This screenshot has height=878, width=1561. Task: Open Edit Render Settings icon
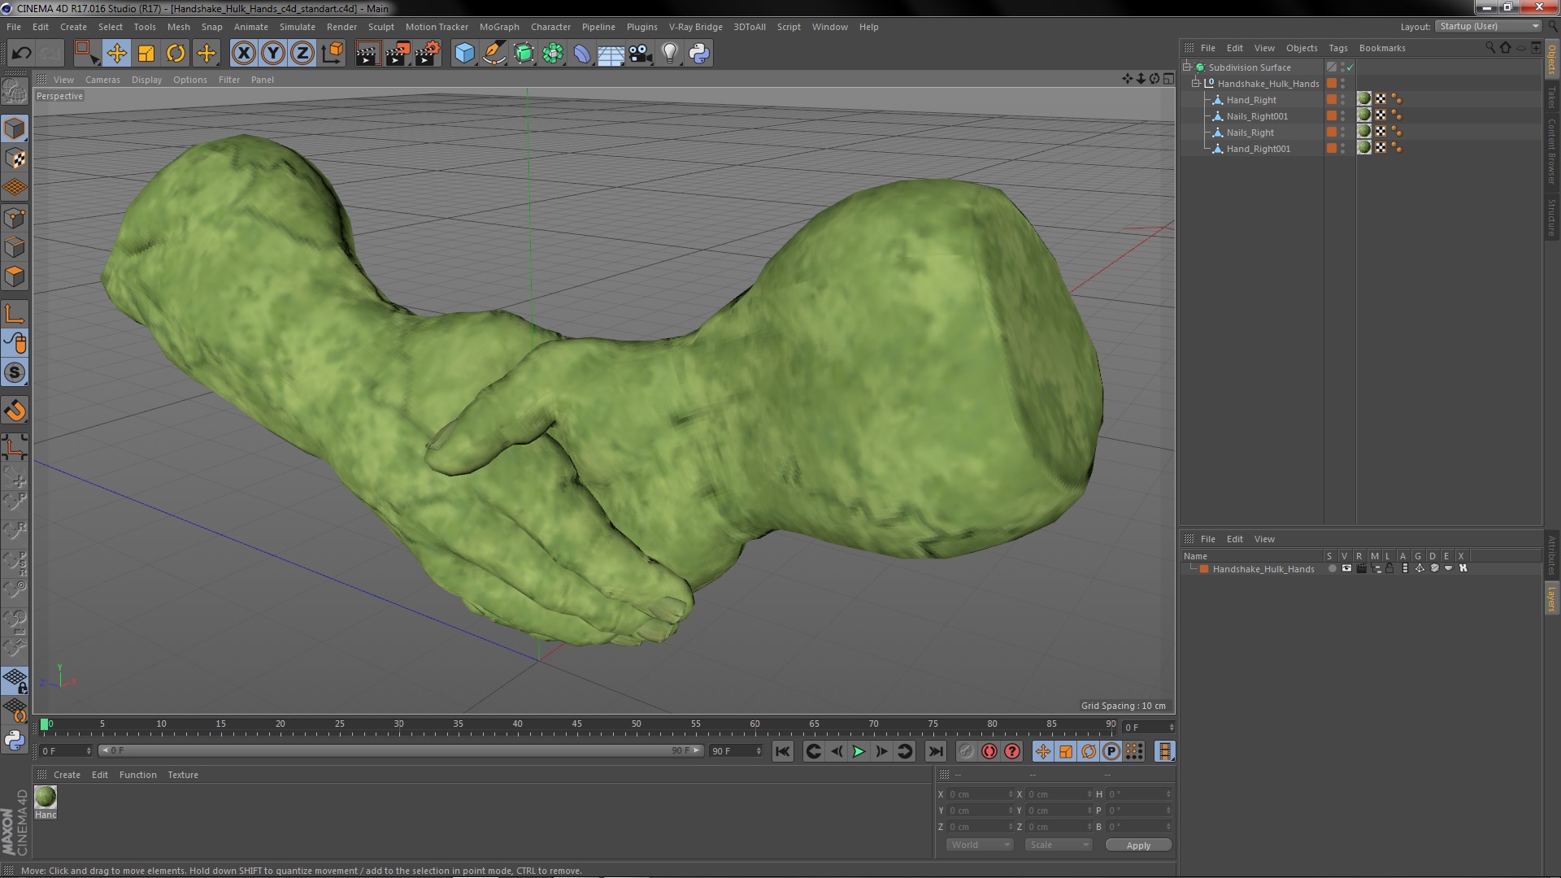(427, 54)
